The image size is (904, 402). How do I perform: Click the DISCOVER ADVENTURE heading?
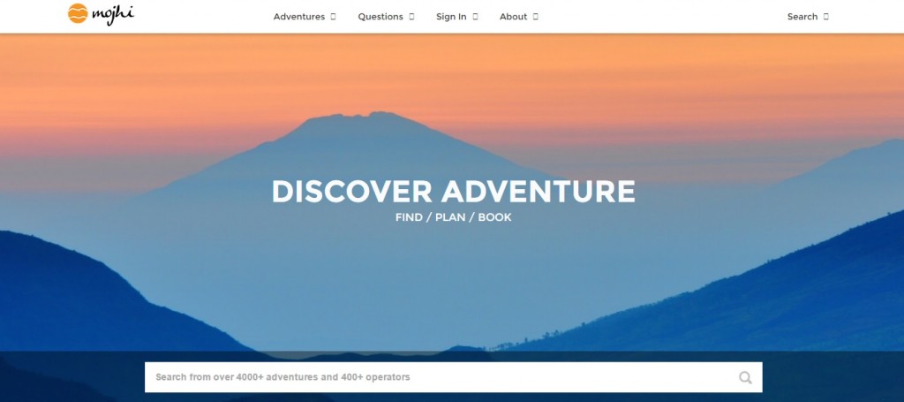pyautogui.click(x=453, y=192)
